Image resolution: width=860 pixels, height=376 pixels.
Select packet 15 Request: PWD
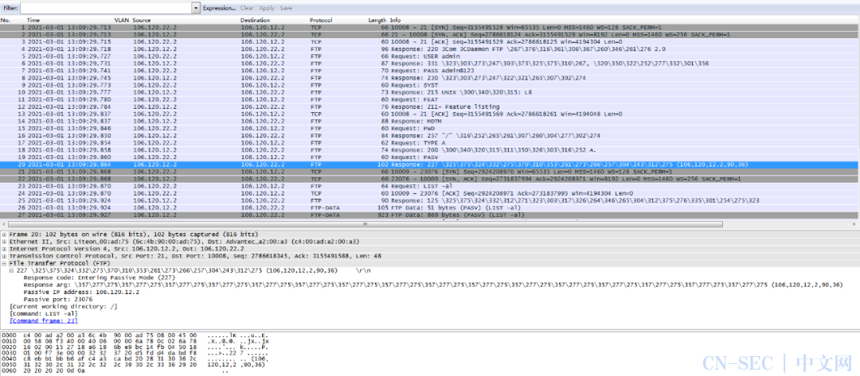tap(430, 128)
